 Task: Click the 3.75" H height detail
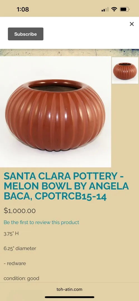(11, 234)
